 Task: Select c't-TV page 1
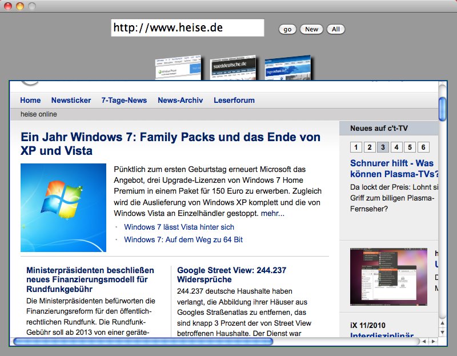356,147
